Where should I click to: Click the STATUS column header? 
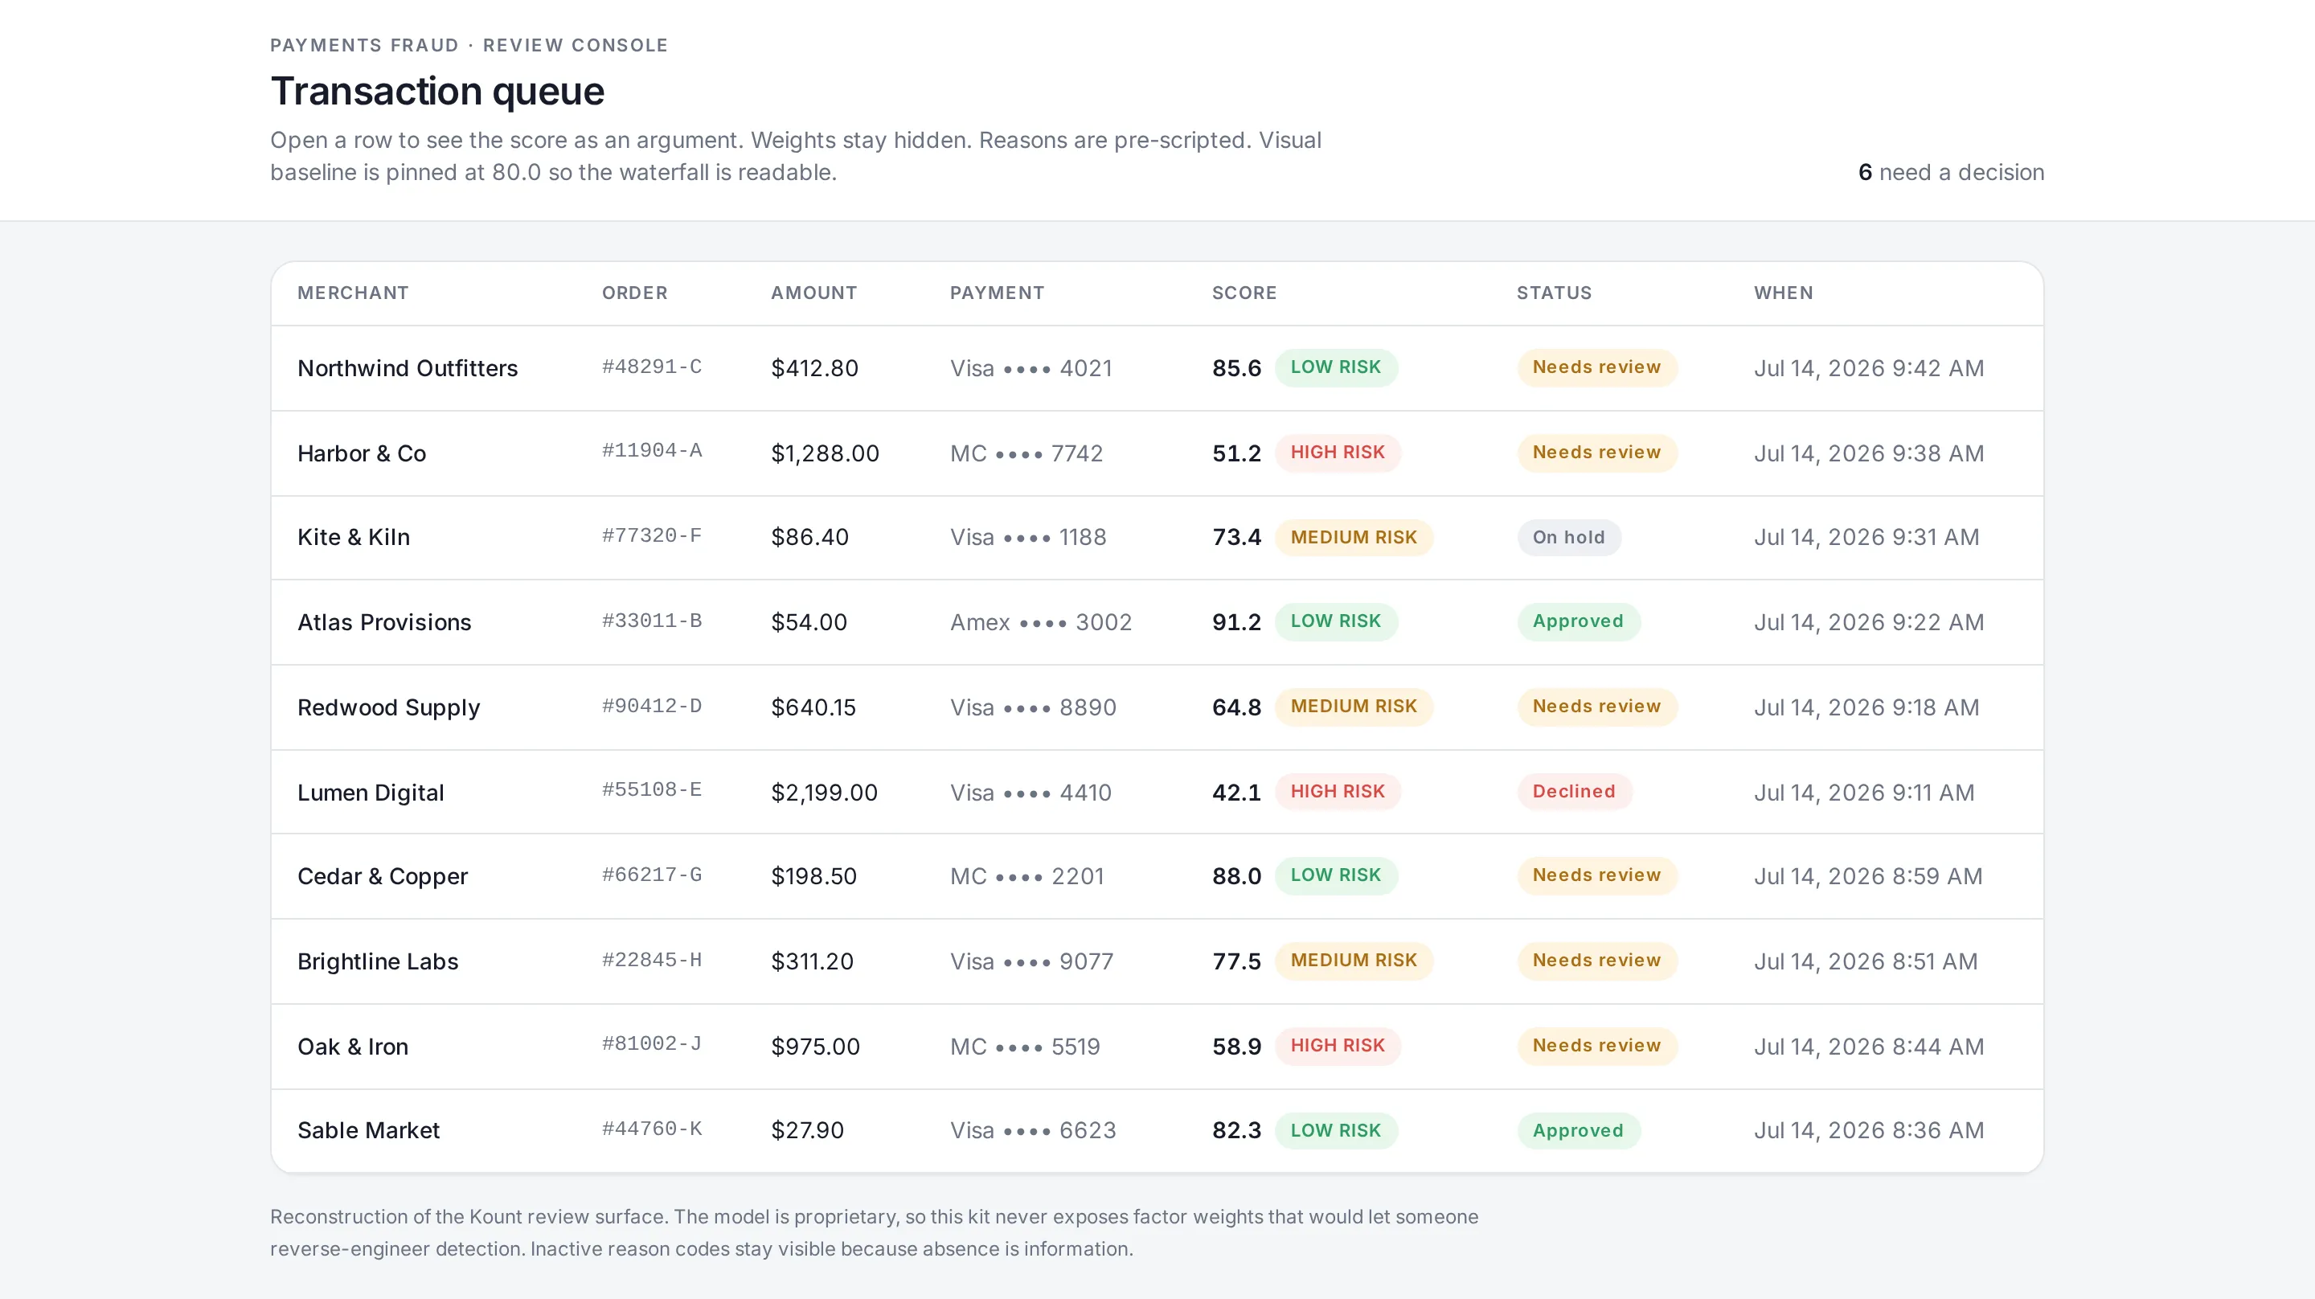point(1554,293)
